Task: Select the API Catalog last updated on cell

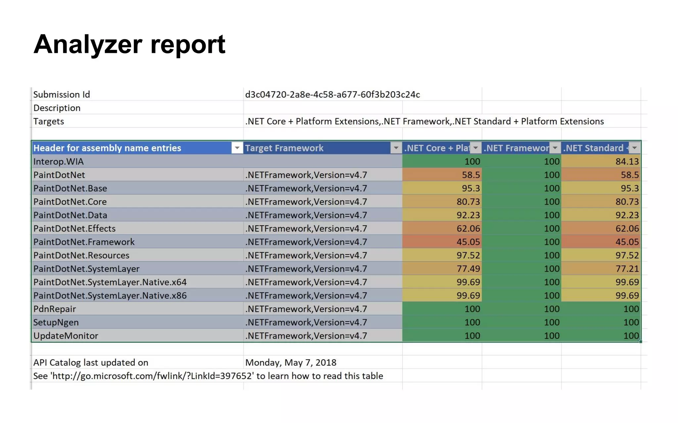Action: [x=138, y=363]
